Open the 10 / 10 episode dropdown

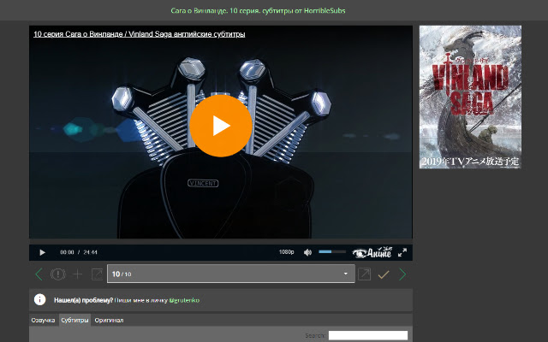[x=230, y=274]
